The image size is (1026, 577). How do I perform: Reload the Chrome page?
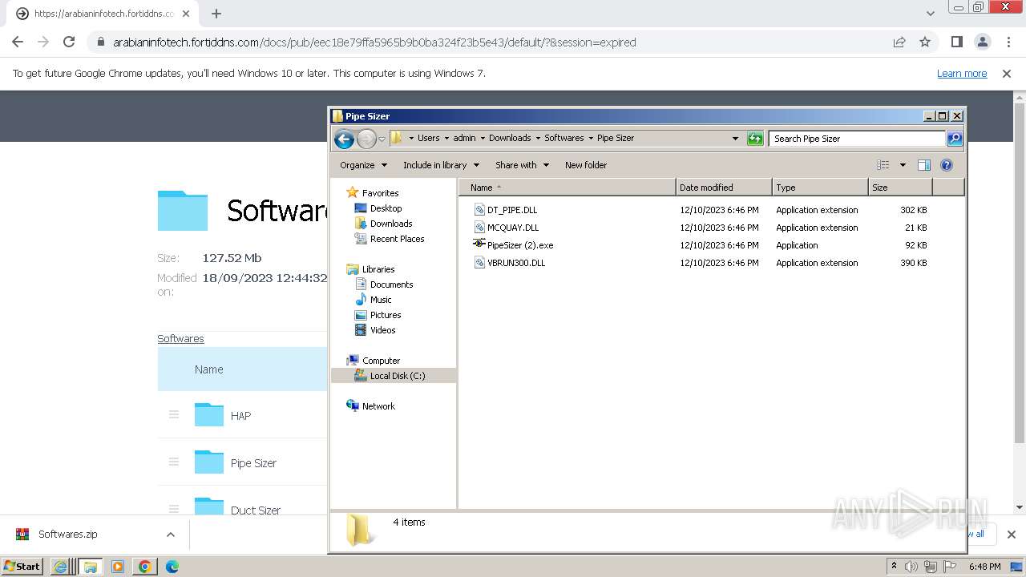point(69,42)
